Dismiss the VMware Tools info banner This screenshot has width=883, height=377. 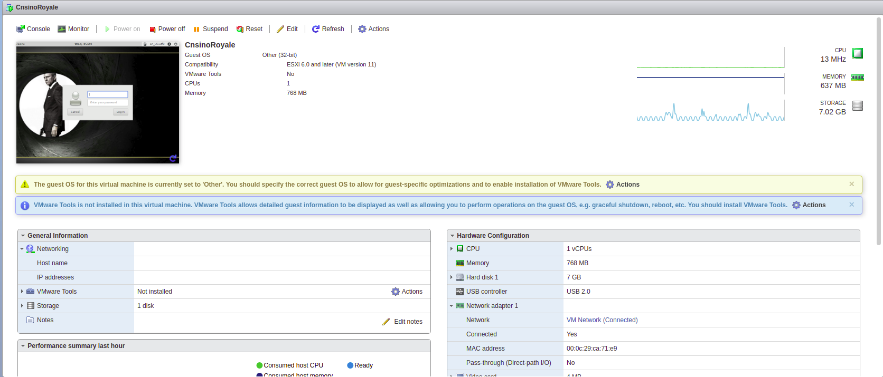(851, 205)
